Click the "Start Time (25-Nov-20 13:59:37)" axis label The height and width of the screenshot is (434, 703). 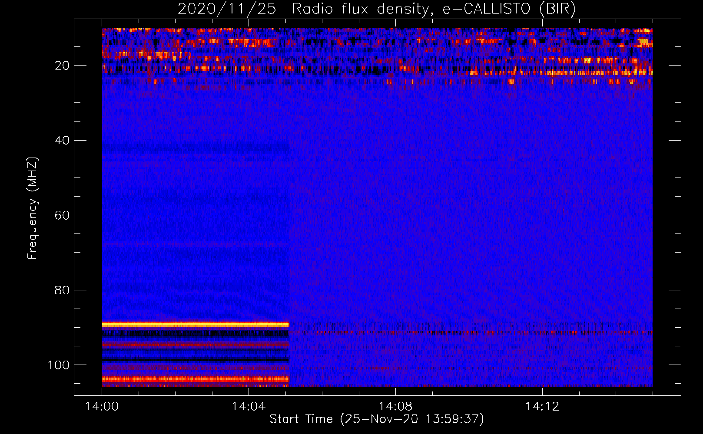click(377, 419)
